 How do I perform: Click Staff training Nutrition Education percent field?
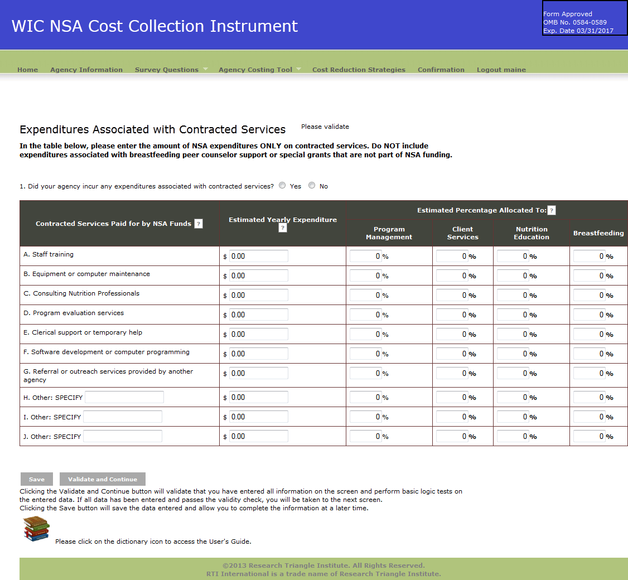pos(513,256)
